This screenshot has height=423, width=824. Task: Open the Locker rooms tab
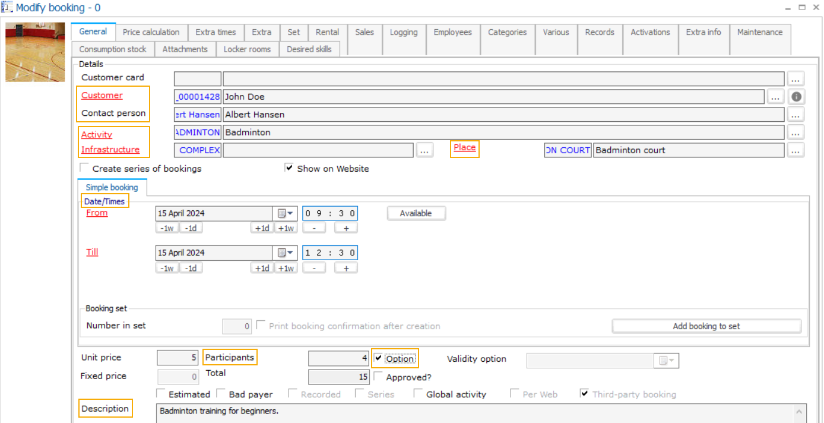pos(247,49)
